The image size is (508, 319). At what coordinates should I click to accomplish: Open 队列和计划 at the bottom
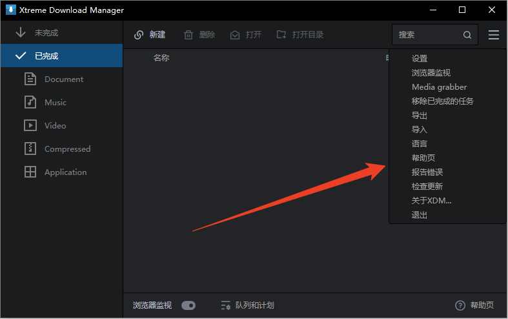pos(248,305)
